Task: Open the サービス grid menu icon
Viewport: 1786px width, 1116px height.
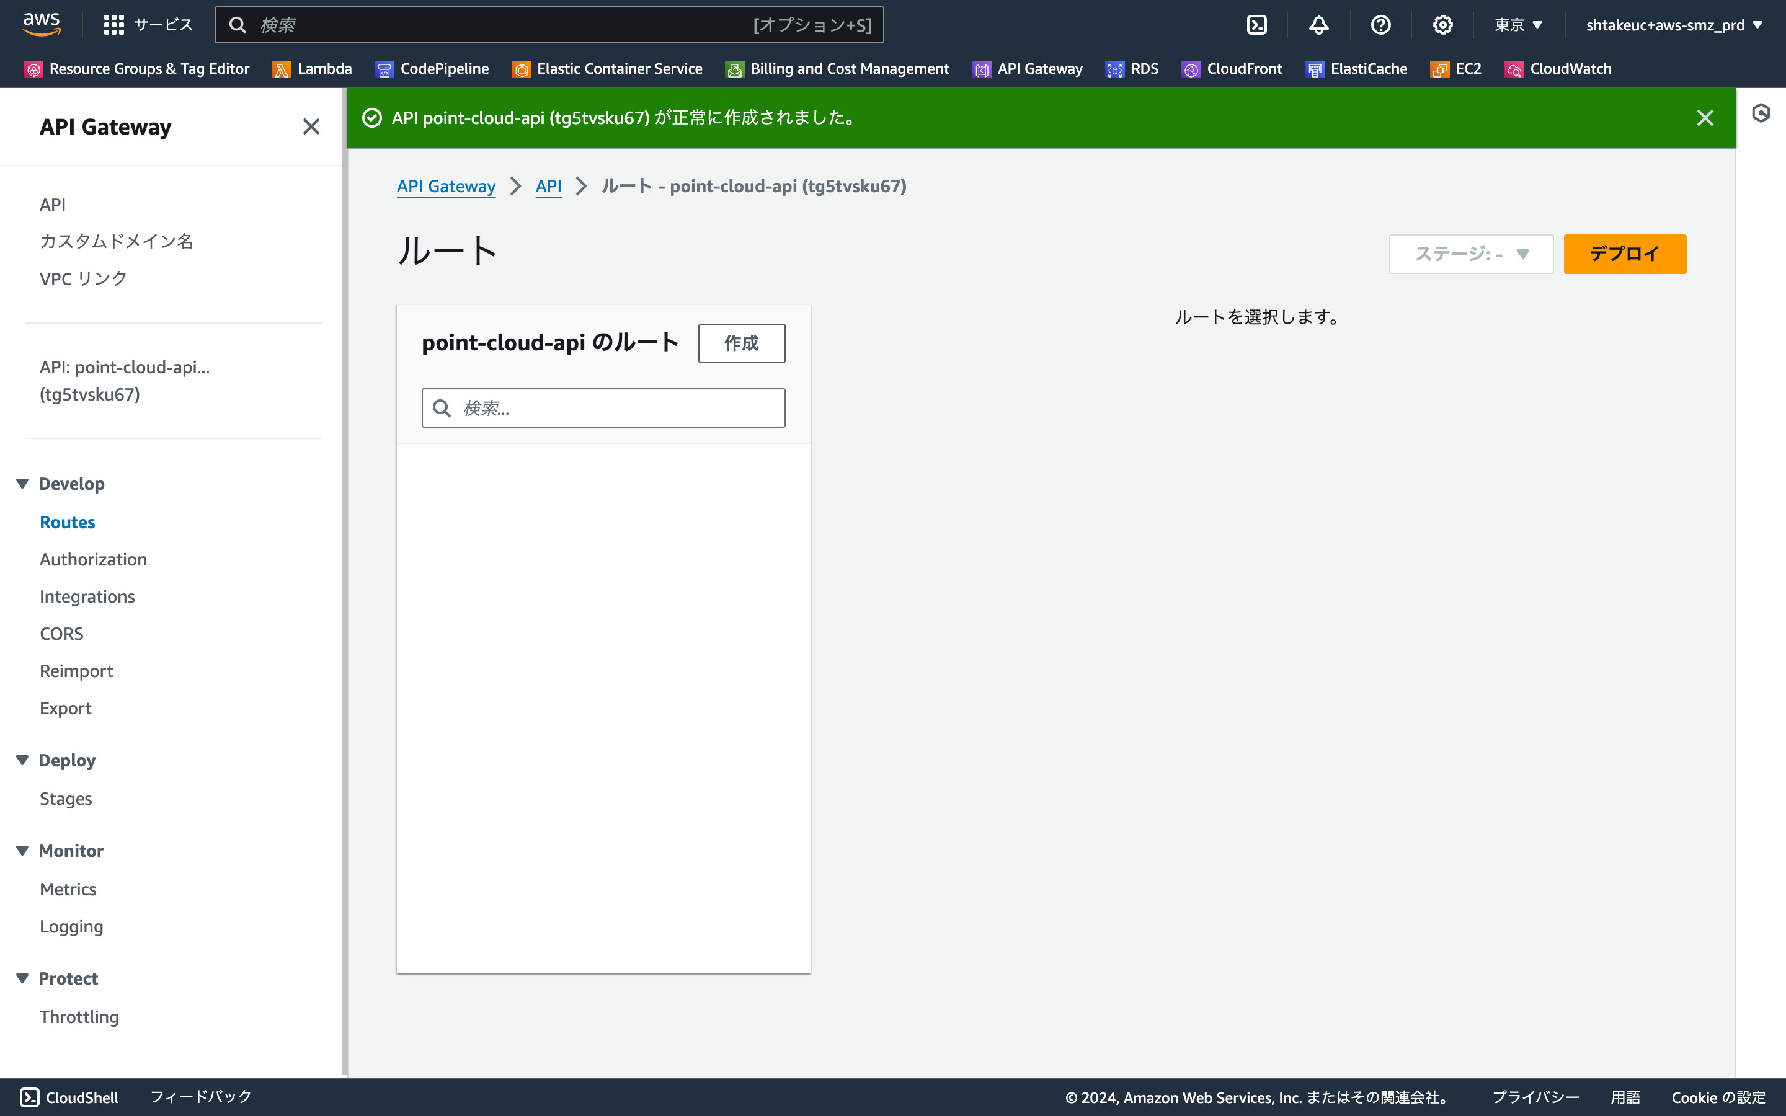Action: 113,25
